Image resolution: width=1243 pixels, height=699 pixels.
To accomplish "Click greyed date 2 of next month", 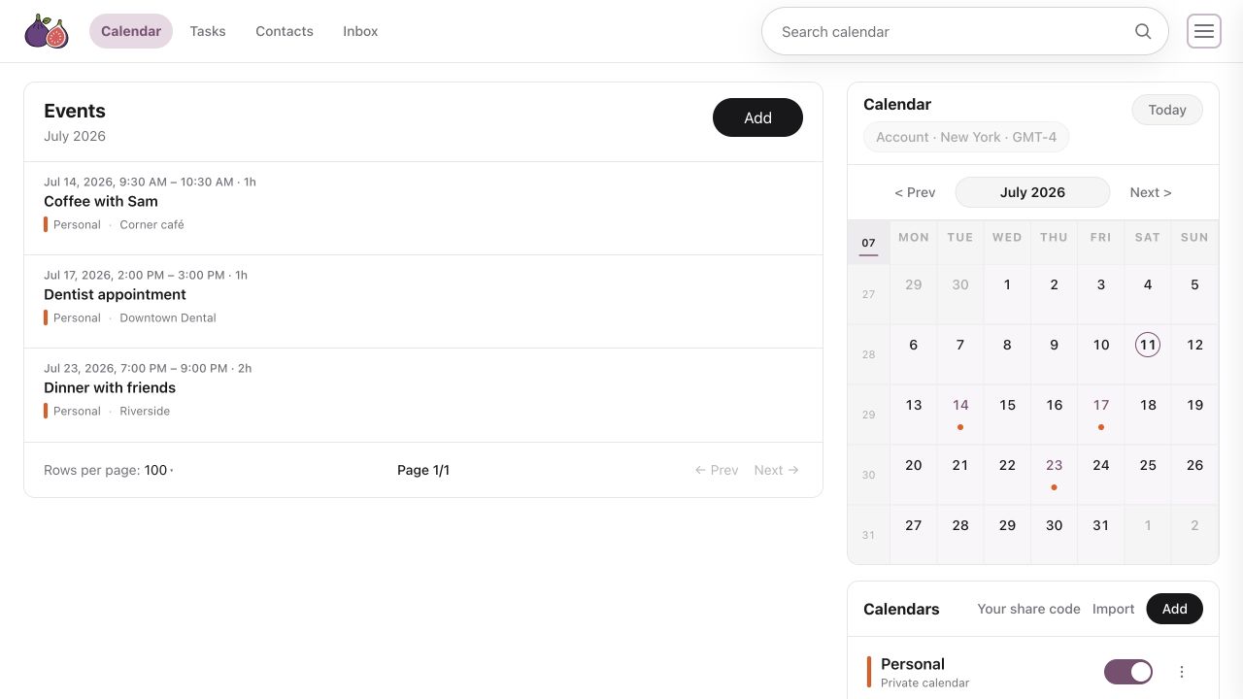I will tap(1194, 534).
